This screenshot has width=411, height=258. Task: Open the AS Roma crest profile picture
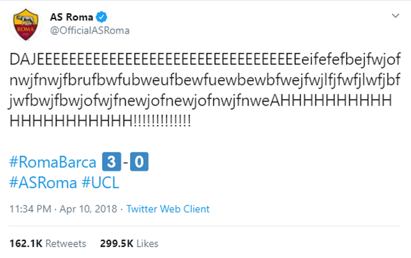[26, 25]
